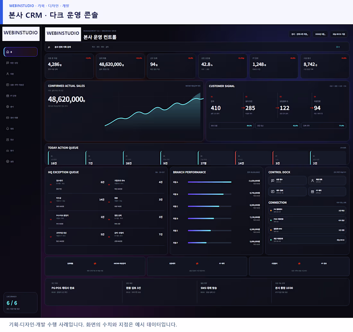
Task: Open the 접수대기 6건 exception row
Action: [x=77, y=185]
